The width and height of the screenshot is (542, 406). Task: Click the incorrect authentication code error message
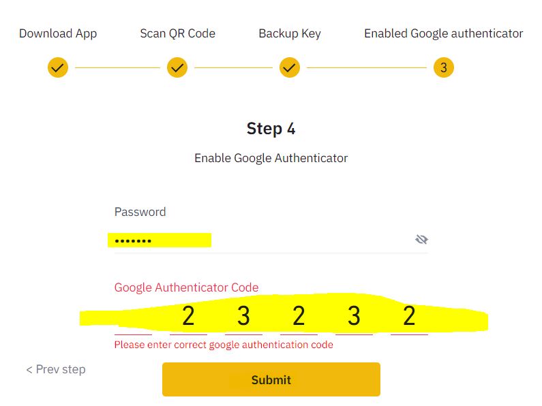224,345
